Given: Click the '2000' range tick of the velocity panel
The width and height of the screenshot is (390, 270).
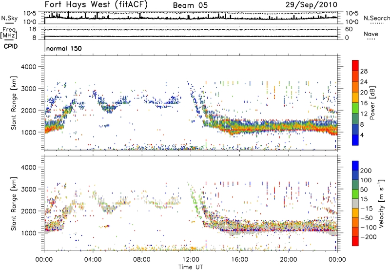Looking at the screenshot, I should coord(28,211).
